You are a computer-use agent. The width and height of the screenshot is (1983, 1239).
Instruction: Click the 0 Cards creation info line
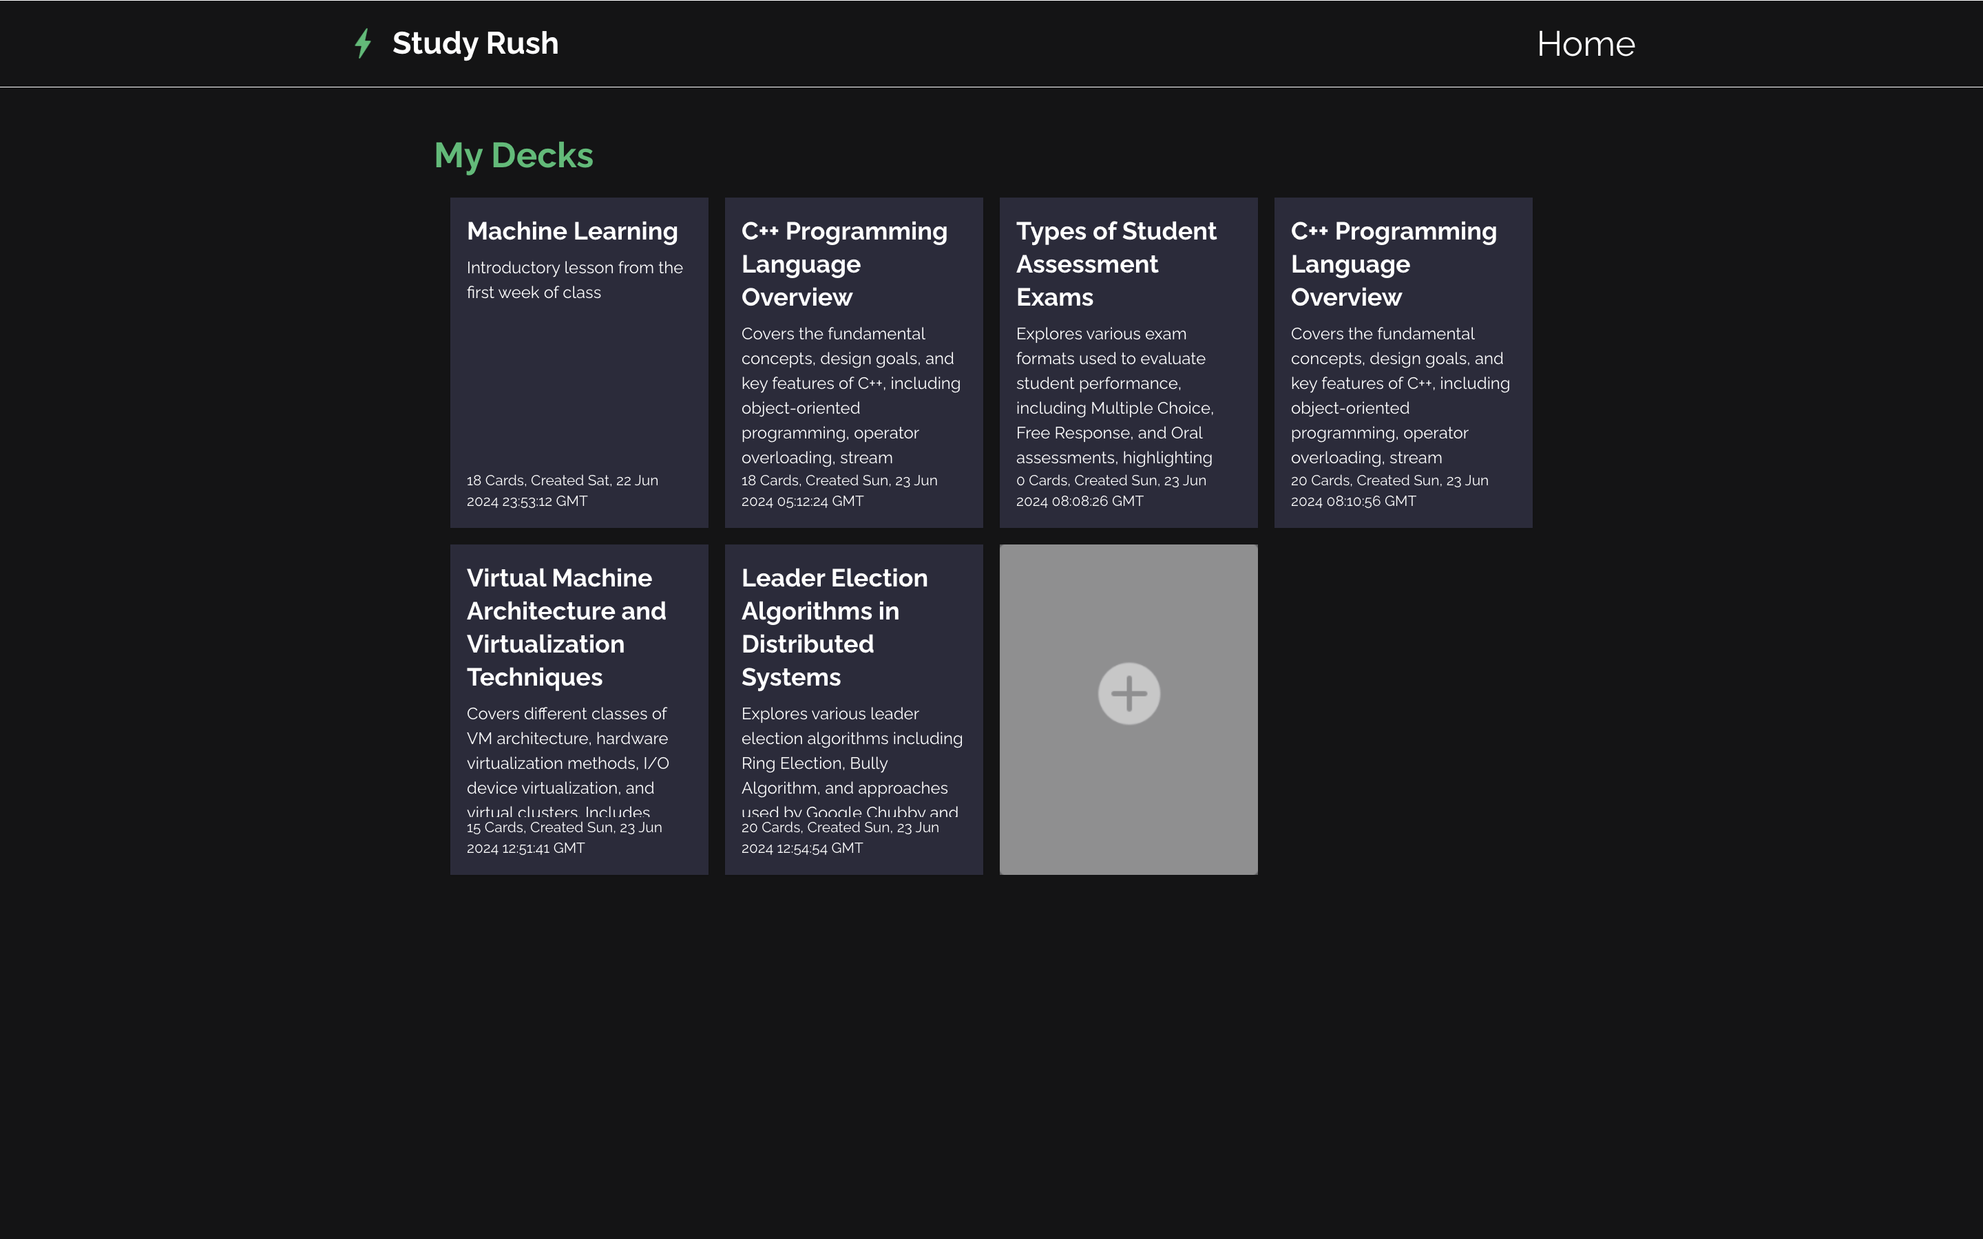click(1111, 491)
